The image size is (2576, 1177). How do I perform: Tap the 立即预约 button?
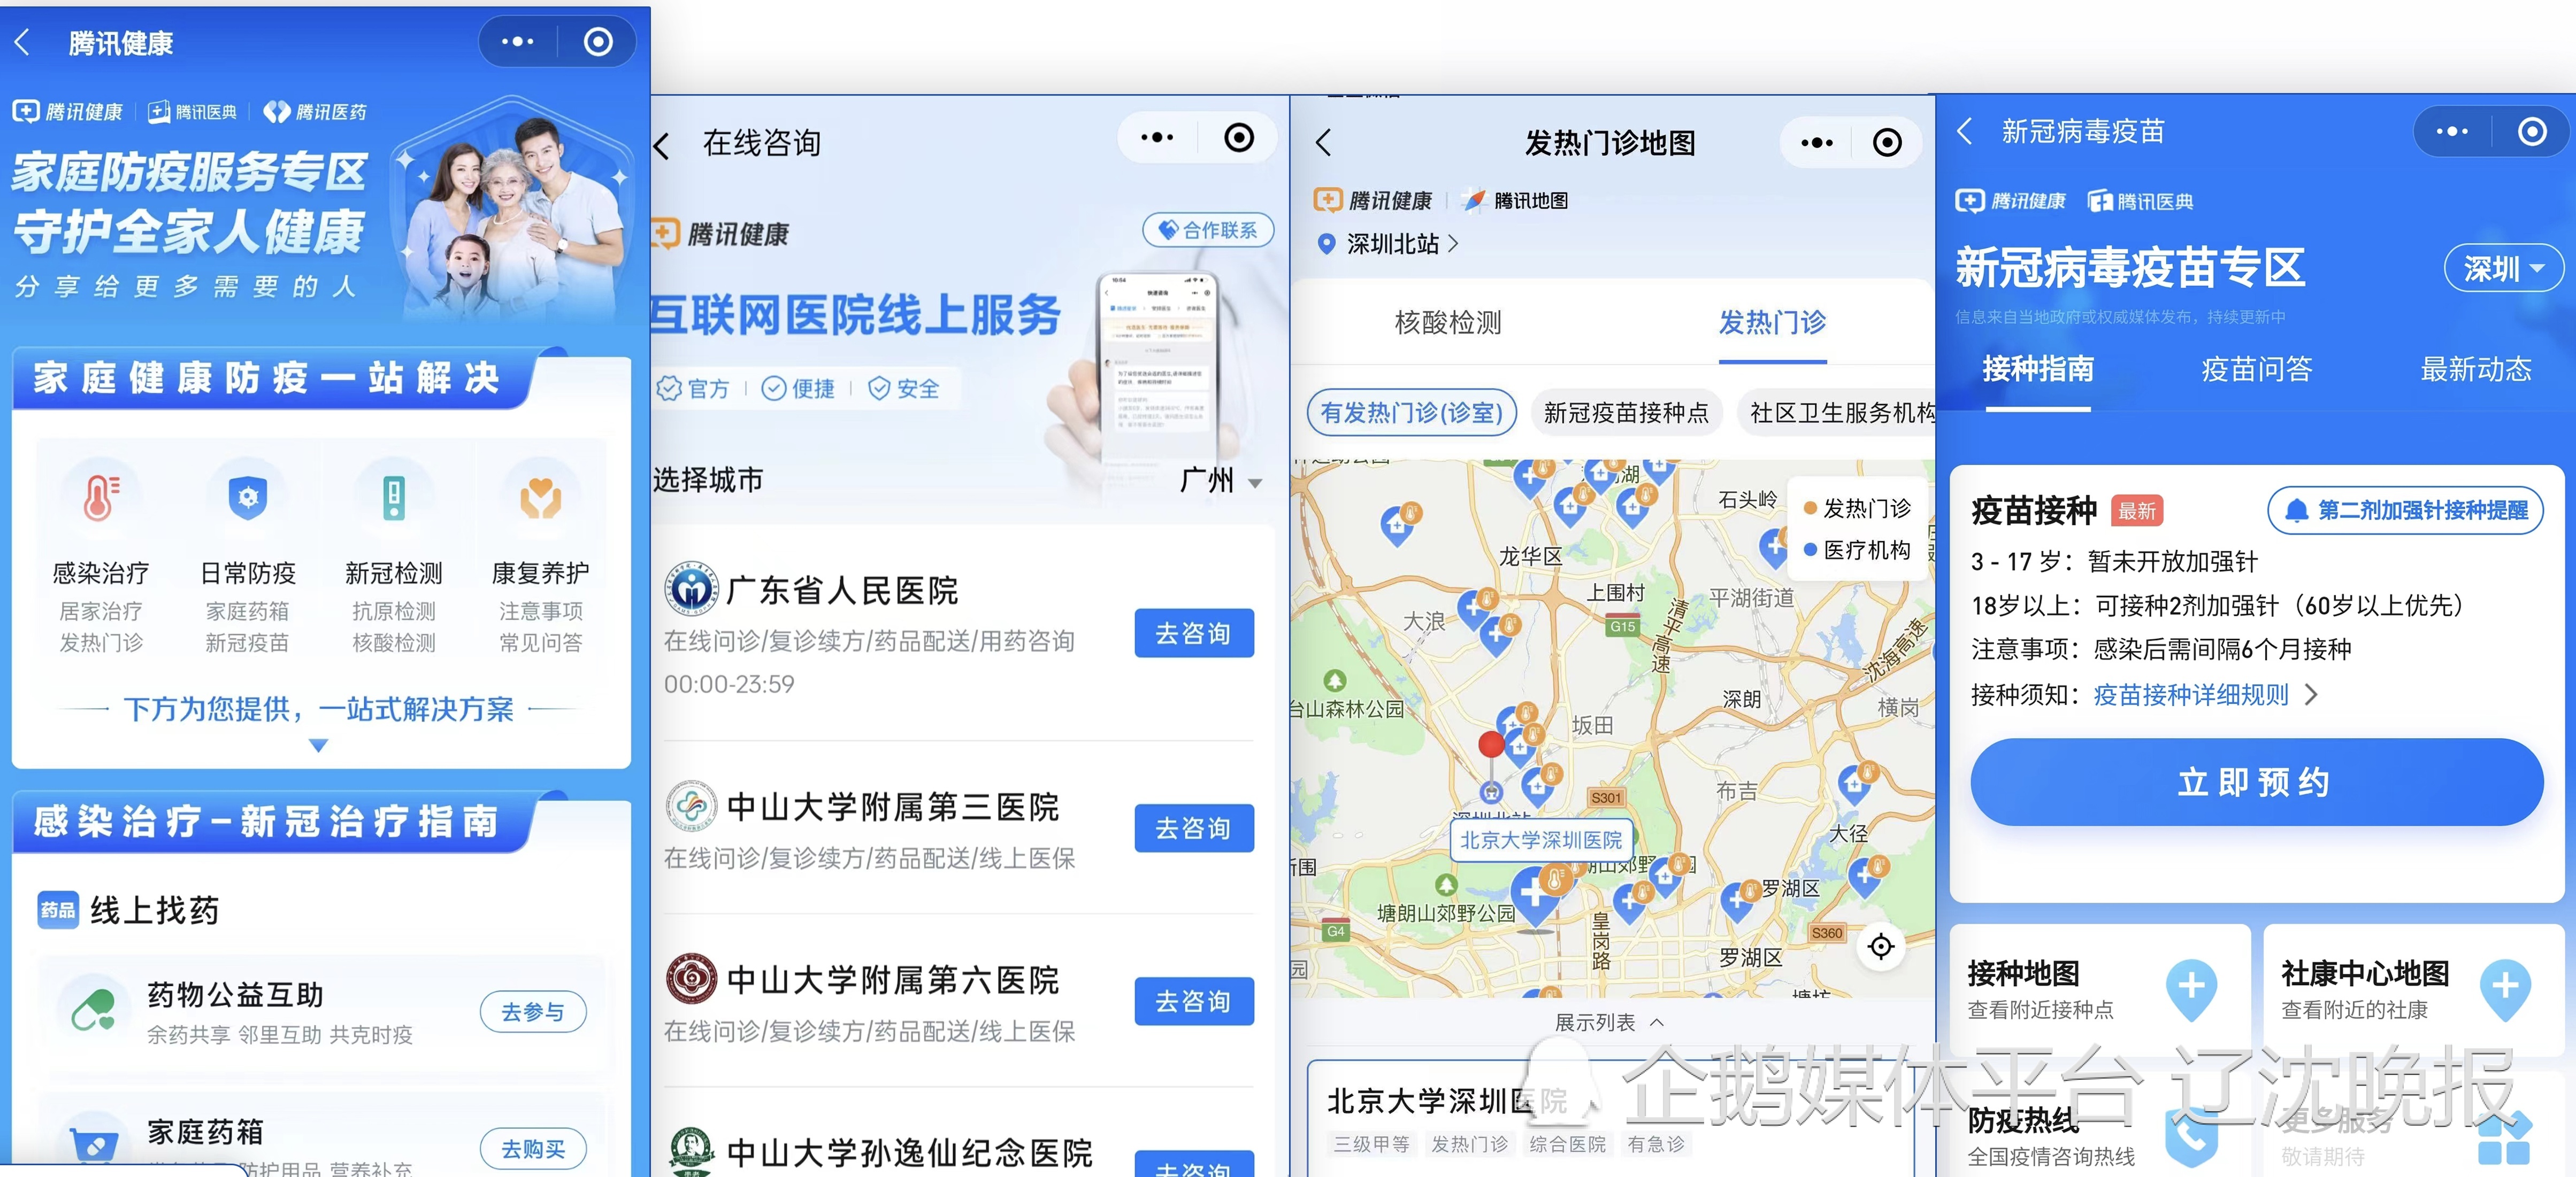click(2256, 781)
